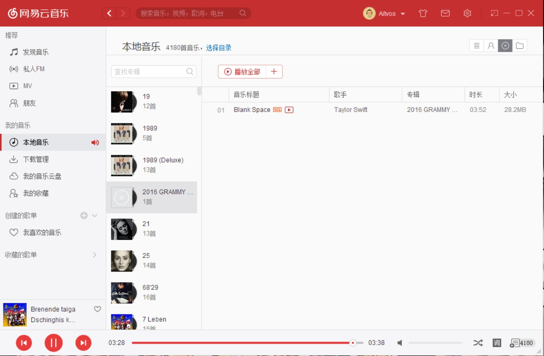The width and height of the screenshot is (544, 356).
Task: Switch to mini player mode icon
Action: pos(494,13)
